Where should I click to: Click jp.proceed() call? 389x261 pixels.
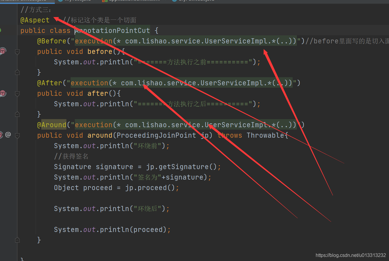150,188
